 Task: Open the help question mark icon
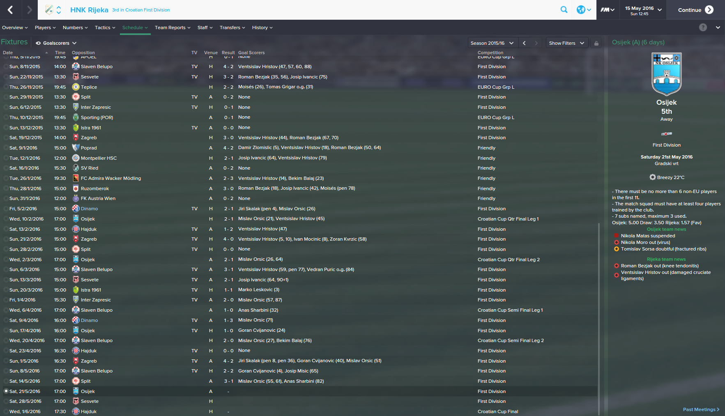pyautogui.click(x=703, y=28)
